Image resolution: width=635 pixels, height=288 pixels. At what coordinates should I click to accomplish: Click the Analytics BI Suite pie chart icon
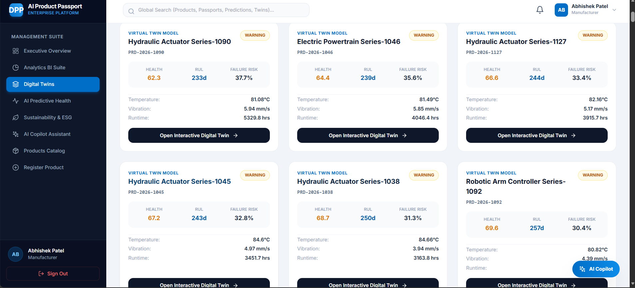point(16,68)
